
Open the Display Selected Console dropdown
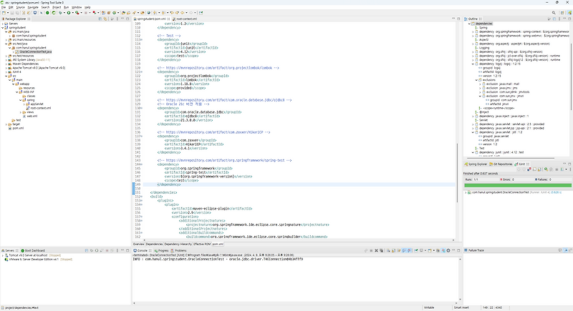pos(425,250)
